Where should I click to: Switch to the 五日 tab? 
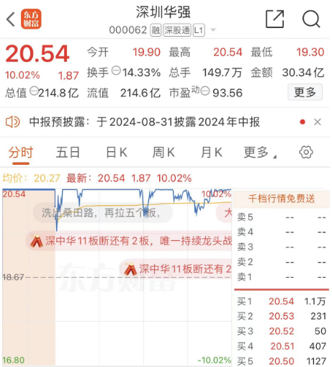click(68, 153)
